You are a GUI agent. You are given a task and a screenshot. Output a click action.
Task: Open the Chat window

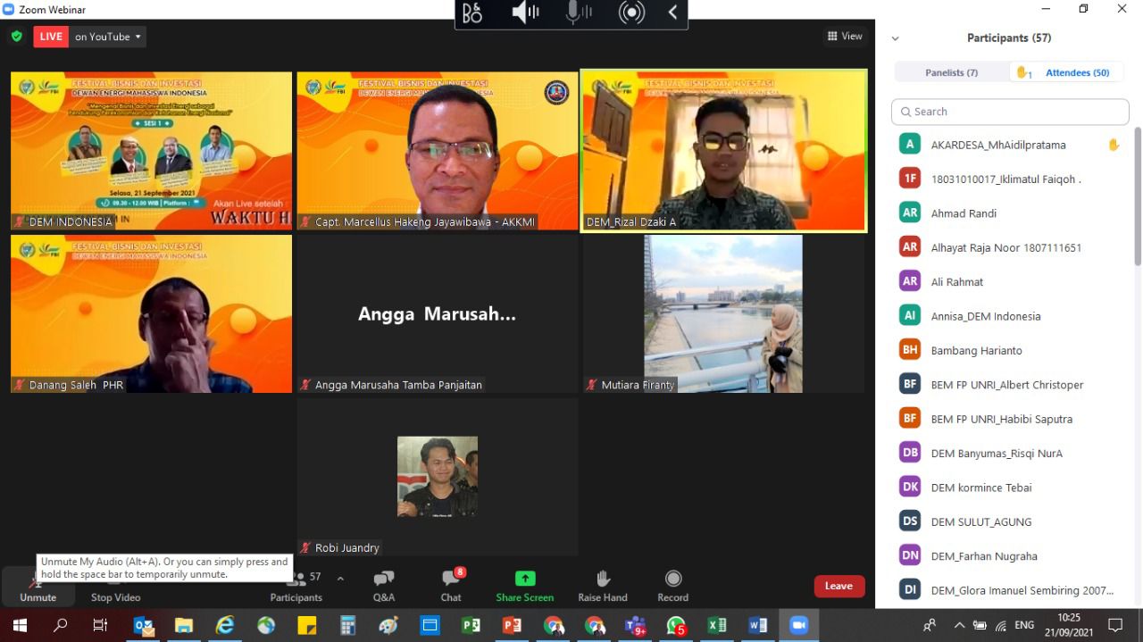click(x=450, y=585)
